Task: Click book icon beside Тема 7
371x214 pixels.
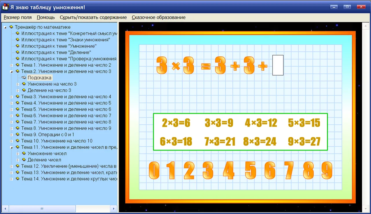Action: coord(18,122)
